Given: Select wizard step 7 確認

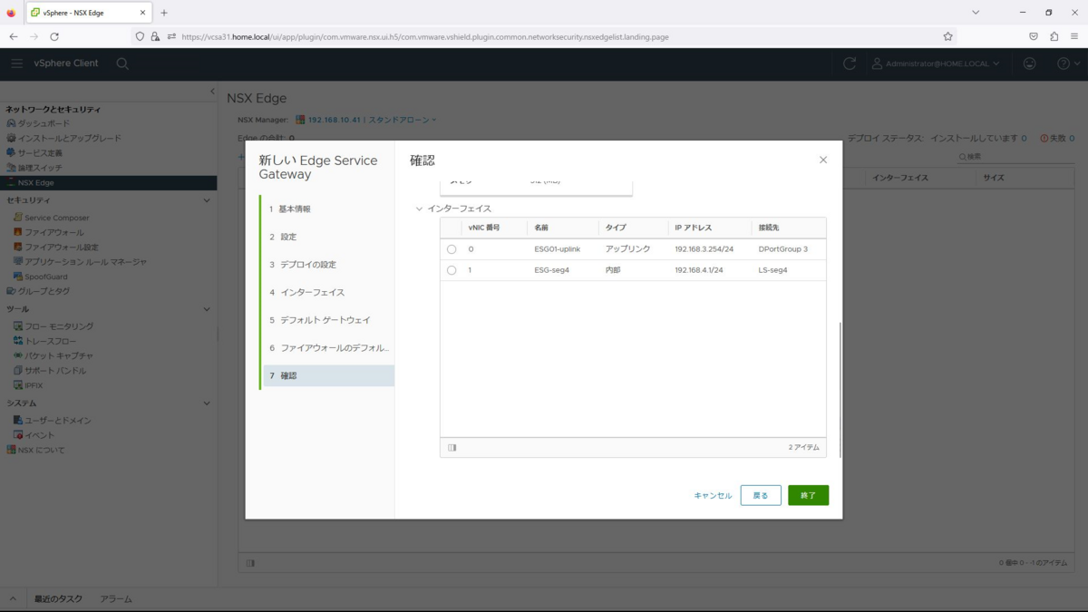Looking at the screenshot, I should (327, 375).
